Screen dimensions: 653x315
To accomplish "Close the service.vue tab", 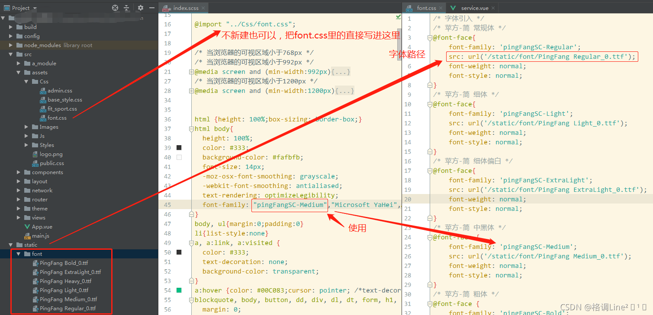I will pos(492,8).
